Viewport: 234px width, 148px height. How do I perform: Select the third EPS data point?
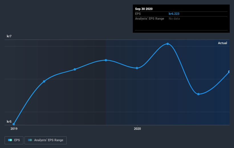pyautogui.click(x=75, y=69)
